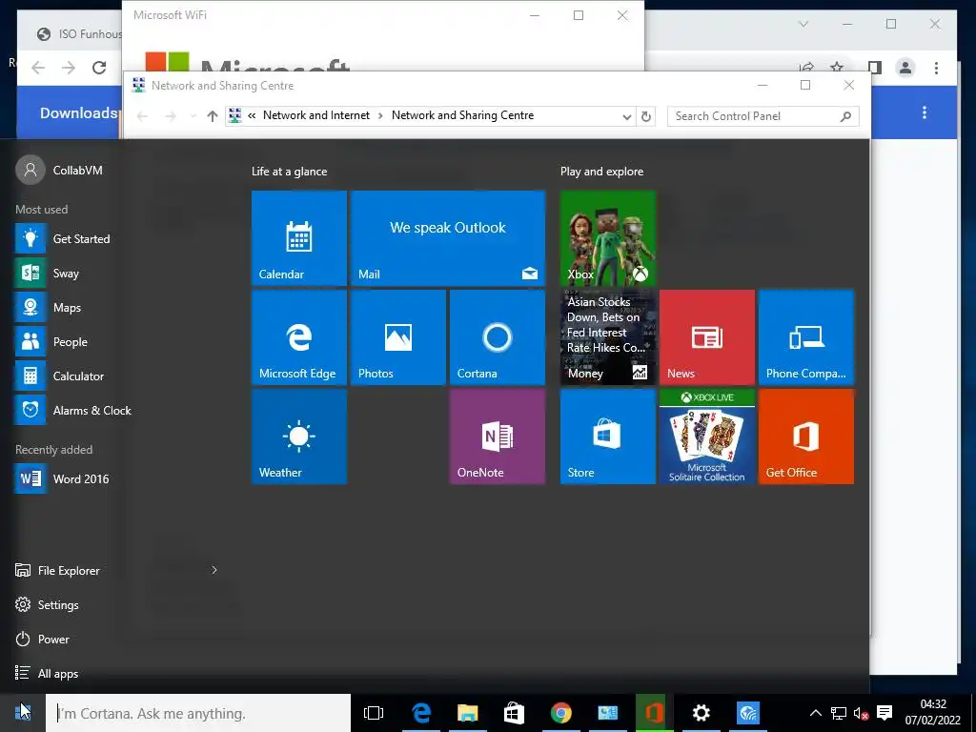
Task: Launch Edge from the taskbar
Action: click(x=420, y=713)
